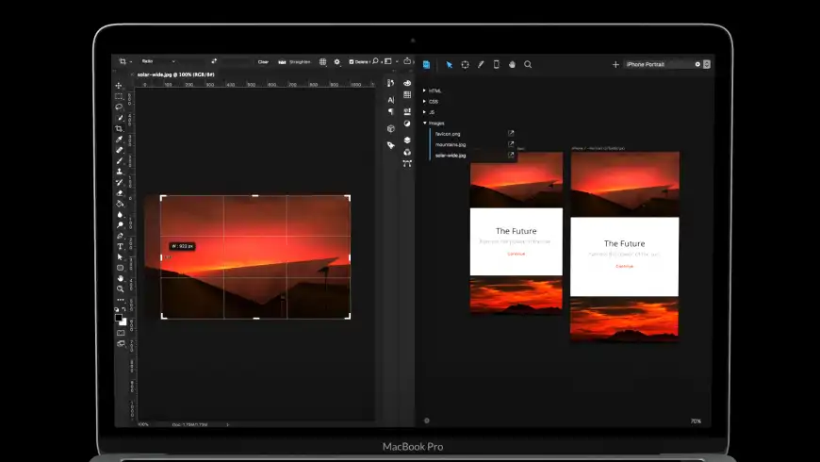Click the solar-wide.jpg document tab
Screen dimensions: 820x462
(x=175, y=74)
